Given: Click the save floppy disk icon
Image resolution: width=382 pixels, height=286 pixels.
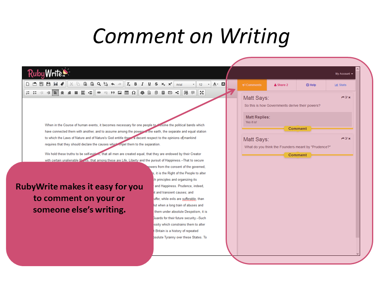Looking at the screenshot, I should pyautogui.click(x=48, y=84).
